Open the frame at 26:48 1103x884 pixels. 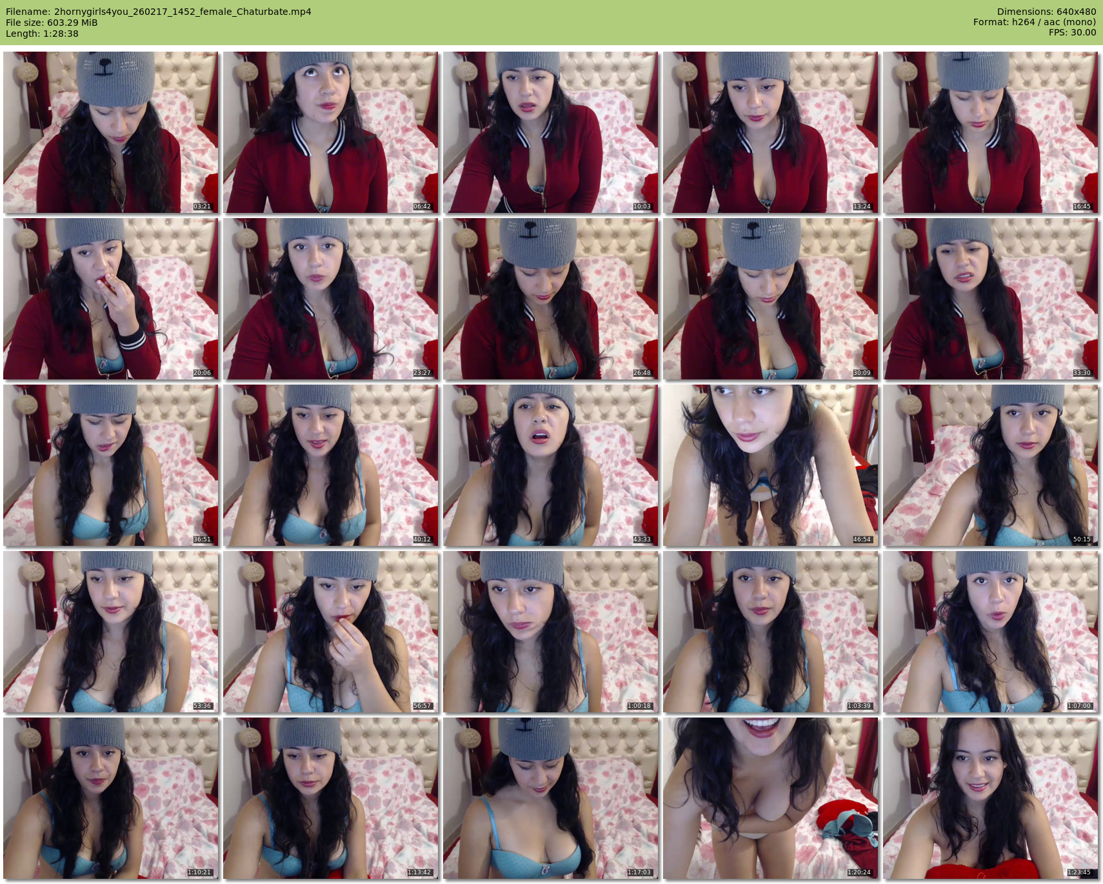(x=550, y=299)
